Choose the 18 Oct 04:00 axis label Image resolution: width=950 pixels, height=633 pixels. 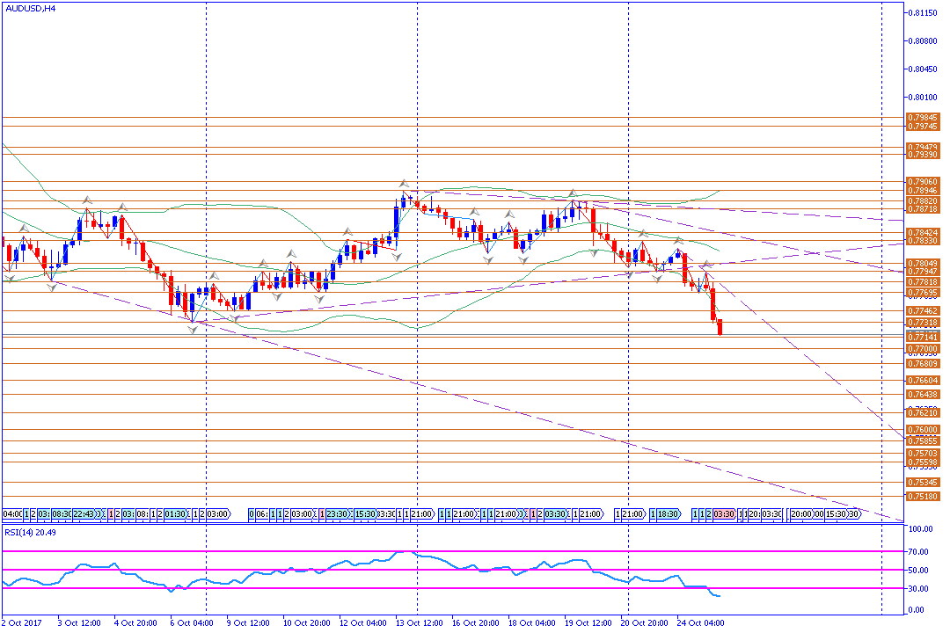(532, 623)
